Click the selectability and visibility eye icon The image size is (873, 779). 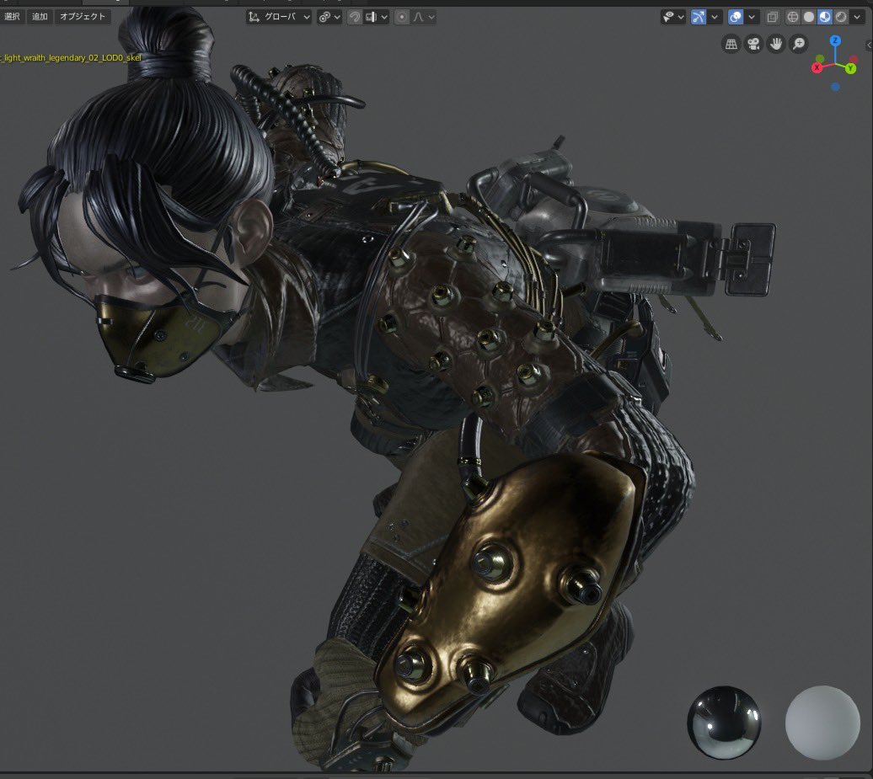[668, 17]
